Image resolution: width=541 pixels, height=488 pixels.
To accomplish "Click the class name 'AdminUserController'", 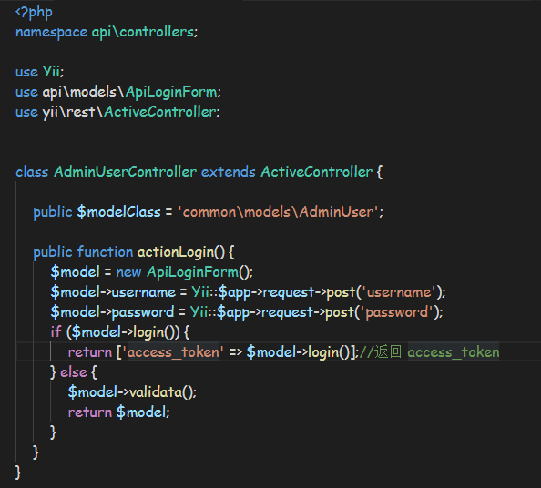I will (126, 172).
